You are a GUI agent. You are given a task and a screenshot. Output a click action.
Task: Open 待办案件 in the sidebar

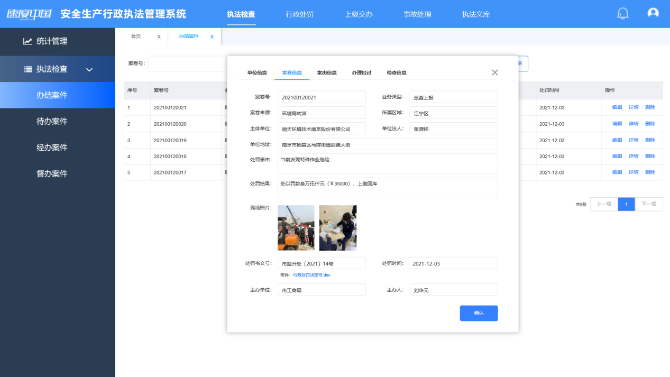(x=52, y=121)
